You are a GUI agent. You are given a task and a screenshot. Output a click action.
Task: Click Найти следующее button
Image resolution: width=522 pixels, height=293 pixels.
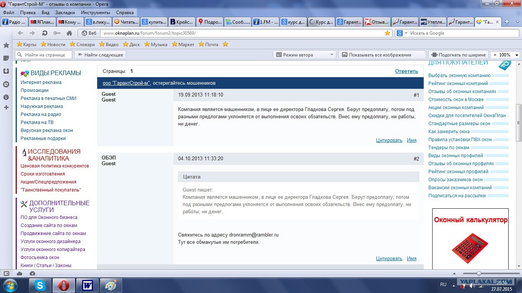(x=100, y=55)
